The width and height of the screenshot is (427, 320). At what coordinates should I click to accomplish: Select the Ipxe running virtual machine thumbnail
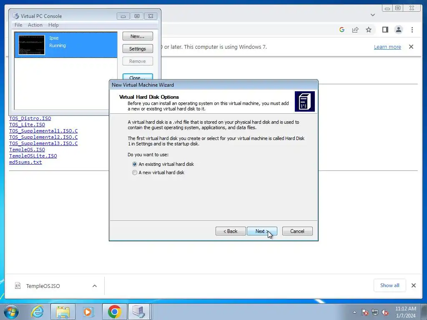click(x=32, y=45)
